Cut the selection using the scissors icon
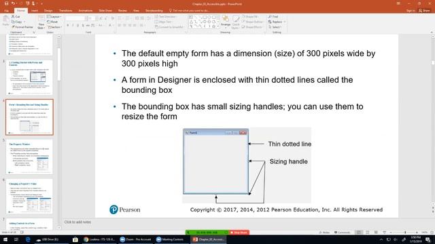Image resolution: width=435 pixels, height=244 pixels. point(16,16)
